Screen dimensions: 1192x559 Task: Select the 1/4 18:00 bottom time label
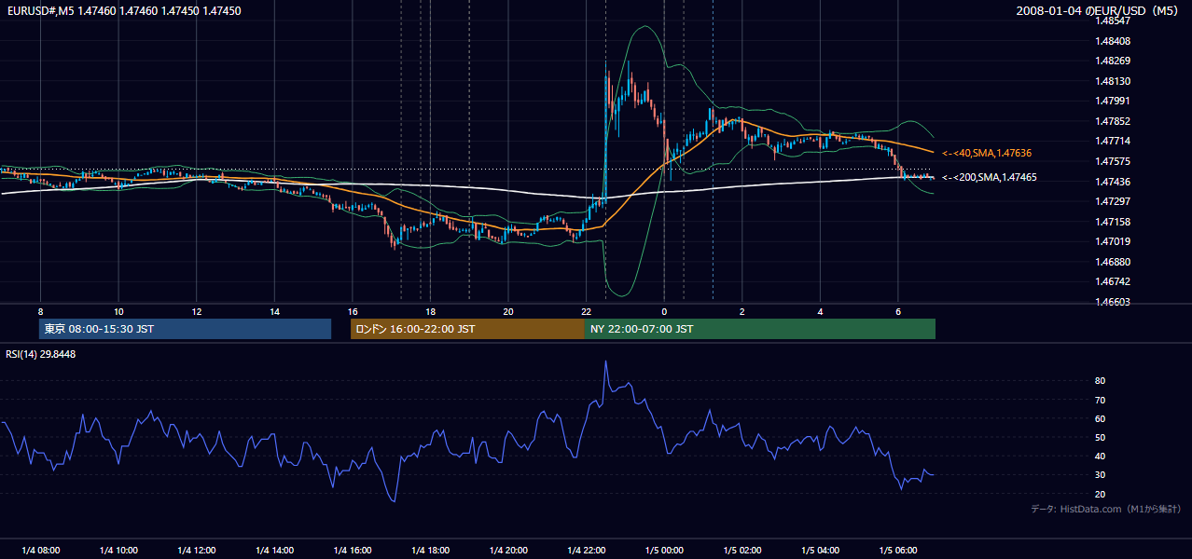pyautogui.click(x=431, y=550)
